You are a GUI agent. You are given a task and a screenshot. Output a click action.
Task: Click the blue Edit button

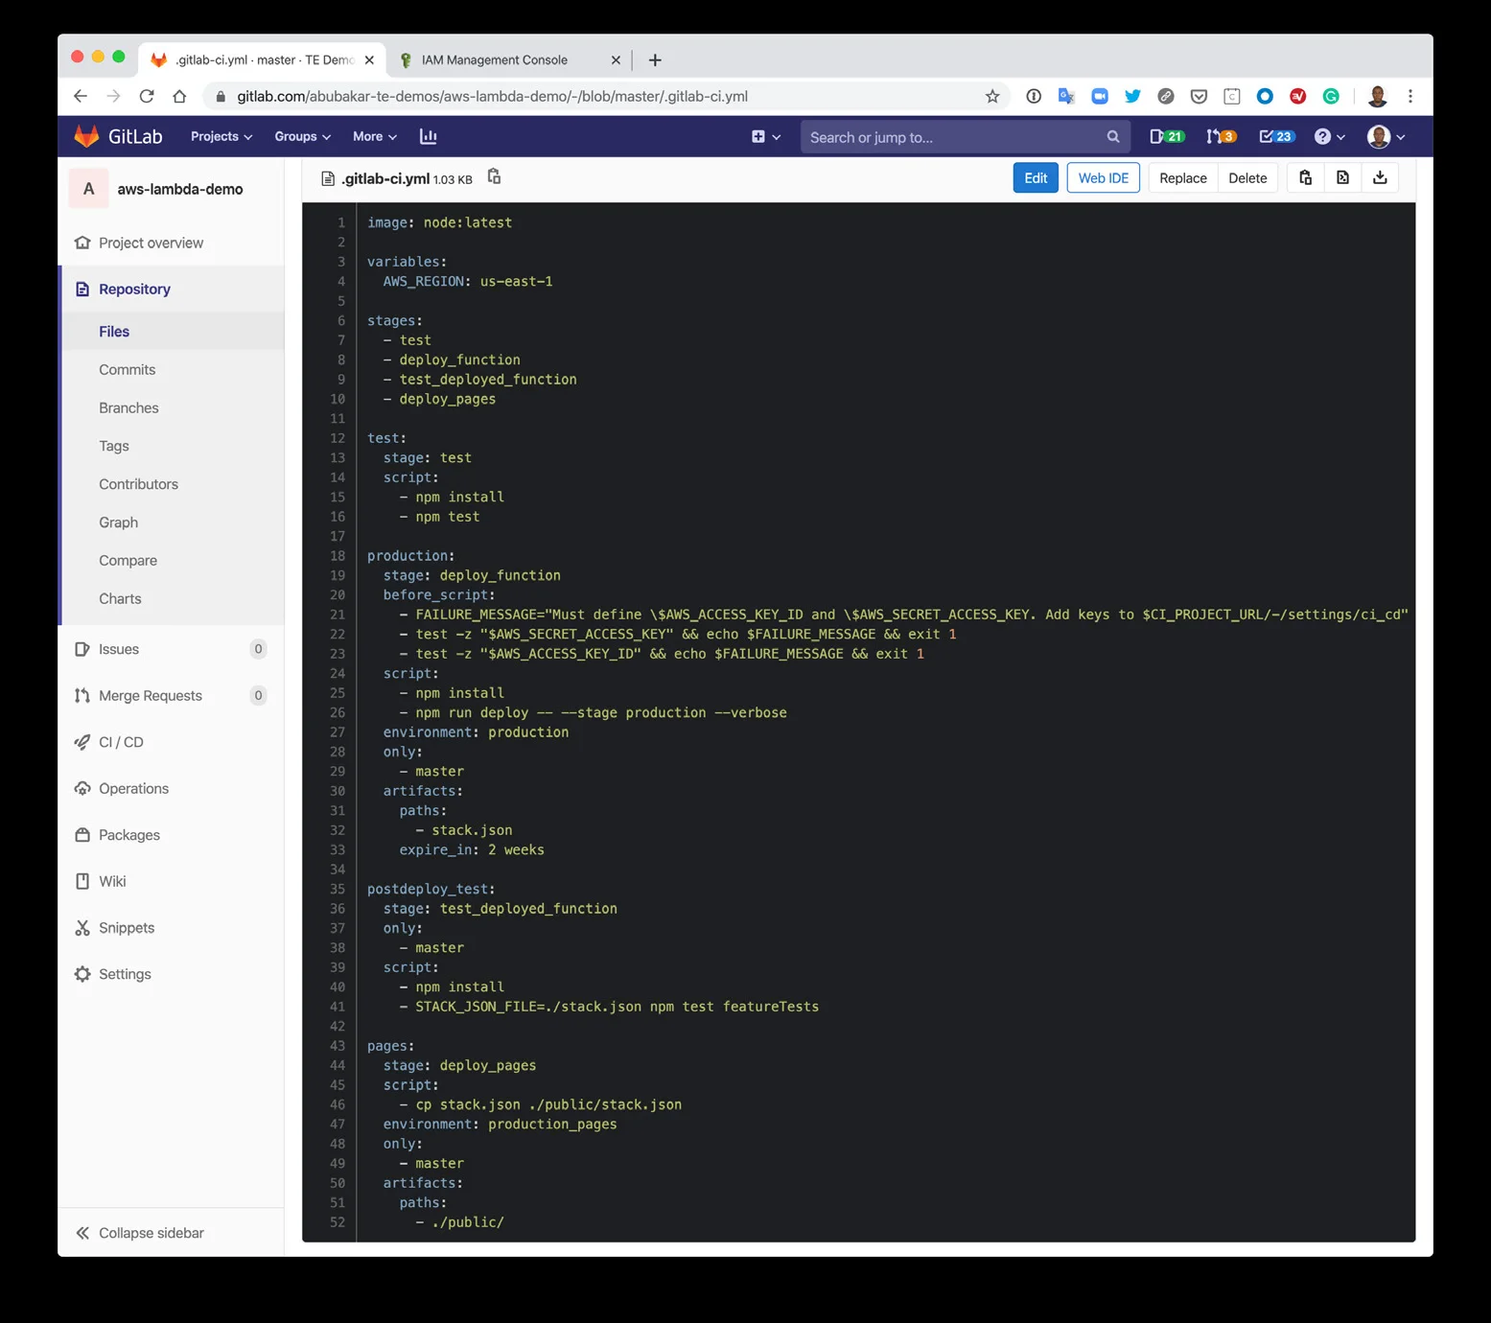coord(1036,178)
